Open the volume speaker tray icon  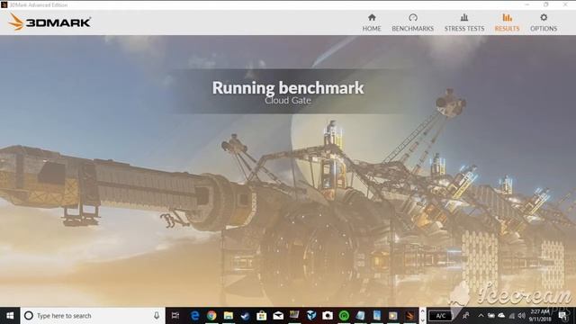point(522,316)
